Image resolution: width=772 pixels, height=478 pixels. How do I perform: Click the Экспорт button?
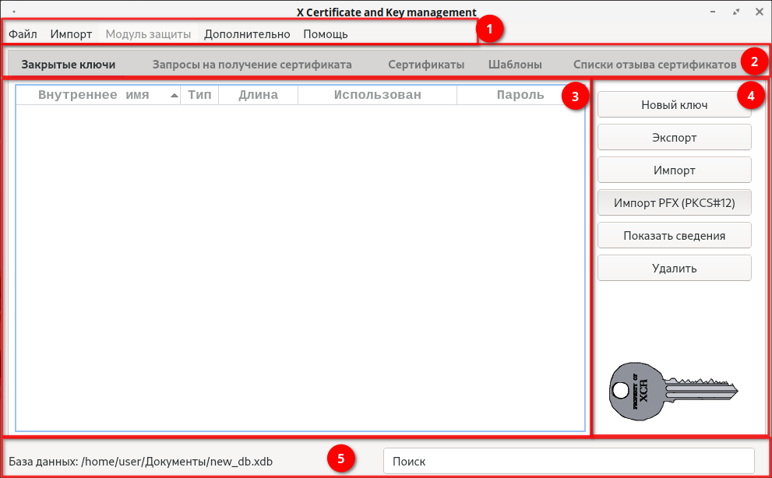coord(674,137)
